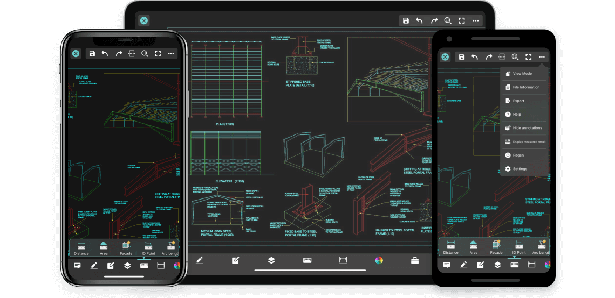Image resolution: width=615 pixels, height=298 pixels.
Task: Choose View Mode from the menu
Action: (x=524, y=74)
